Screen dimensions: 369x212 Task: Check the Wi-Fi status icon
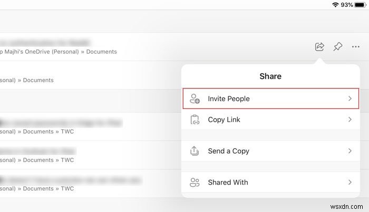335,5
